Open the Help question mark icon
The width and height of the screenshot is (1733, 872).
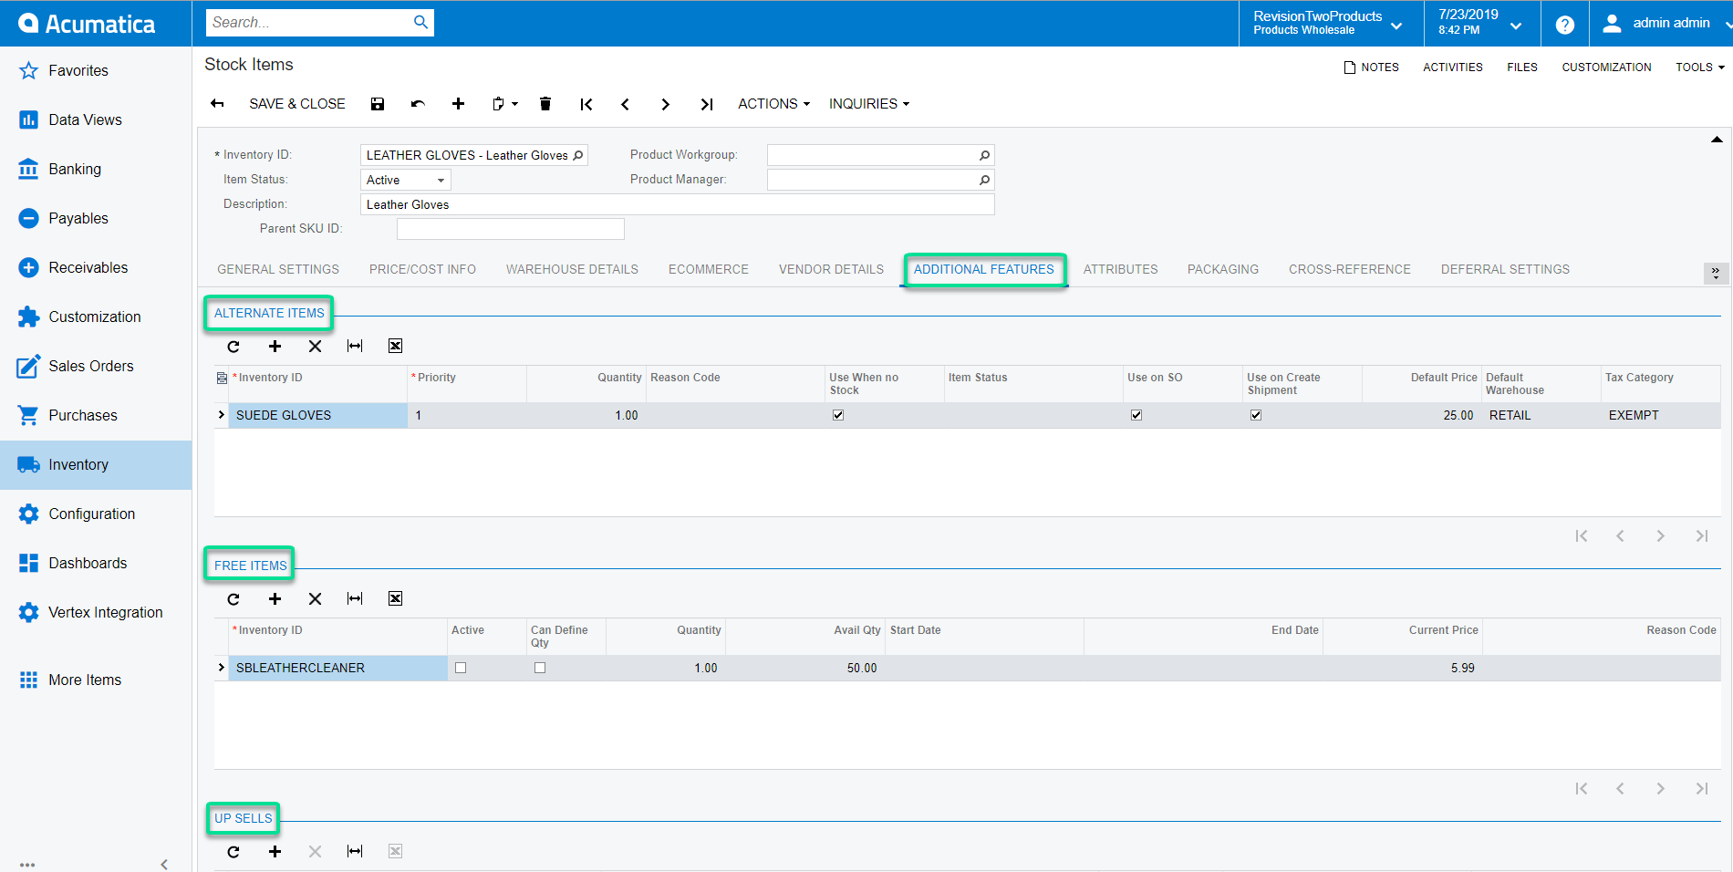1564,25
